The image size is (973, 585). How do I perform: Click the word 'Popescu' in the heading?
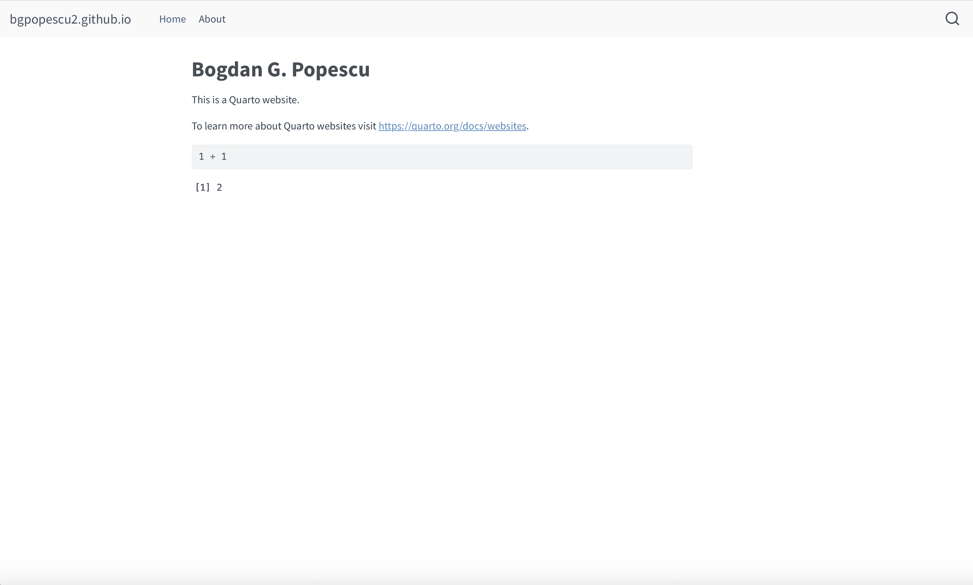tap(330, 69)
